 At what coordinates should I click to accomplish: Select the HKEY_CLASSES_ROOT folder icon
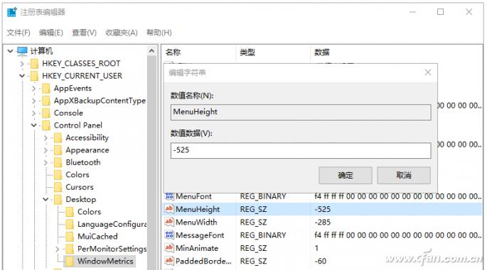[x=34, y=64]
